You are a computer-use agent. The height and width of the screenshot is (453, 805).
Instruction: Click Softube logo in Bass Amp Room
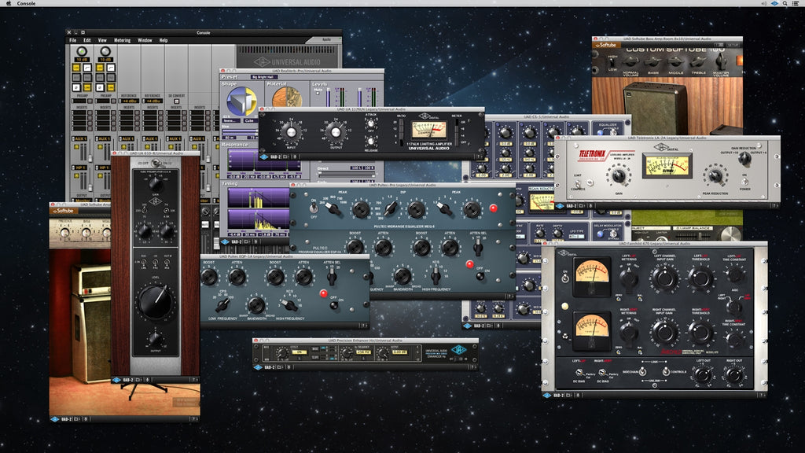tap(606, 45)
